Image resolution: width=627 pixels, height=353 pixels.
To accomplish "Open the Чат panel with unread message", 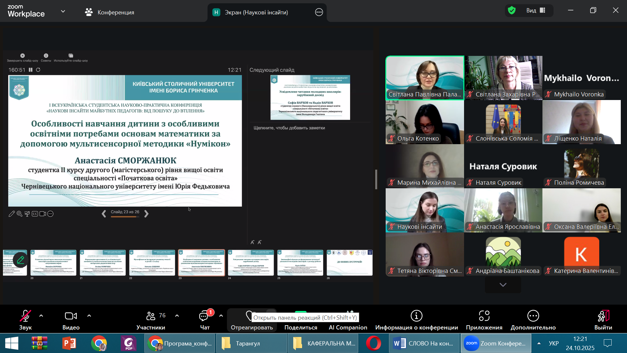I will coord(205,319).
